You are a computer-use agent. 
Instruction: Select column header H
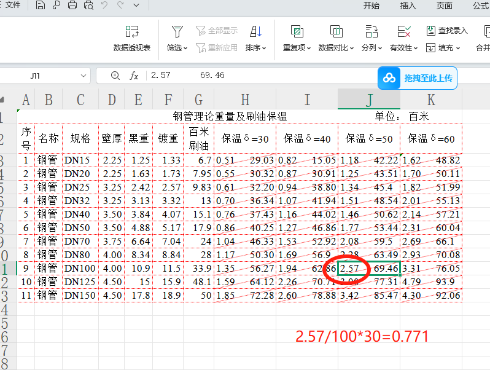pos(245,100)
